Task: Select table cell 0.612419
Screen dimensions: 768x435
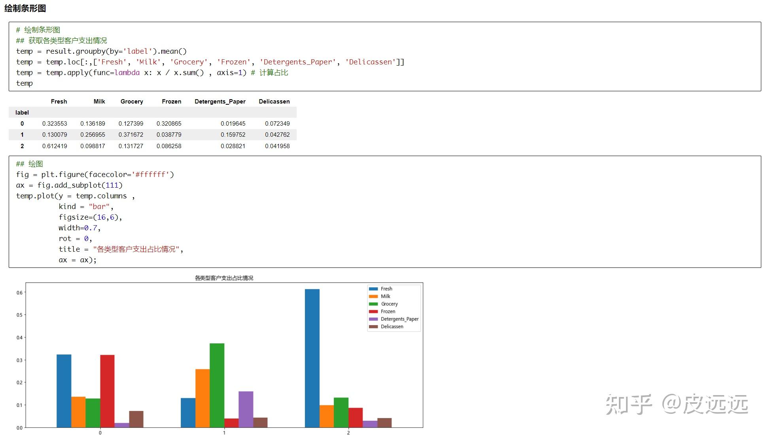Action: coord(55,146)
